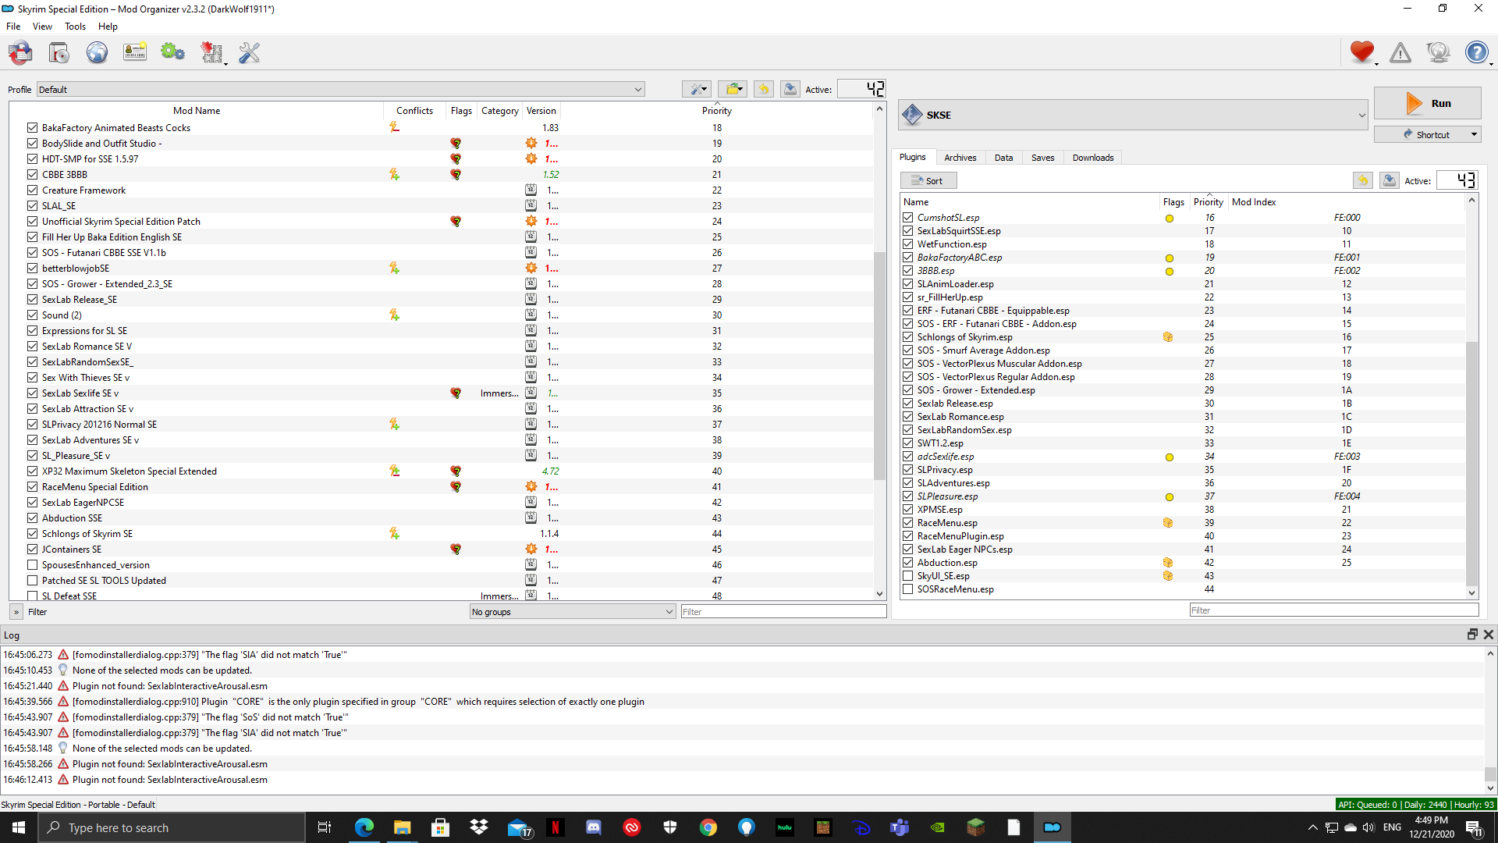Click the Run button
This screenshot has width=1498, height=843.
tap(1427, 103)
